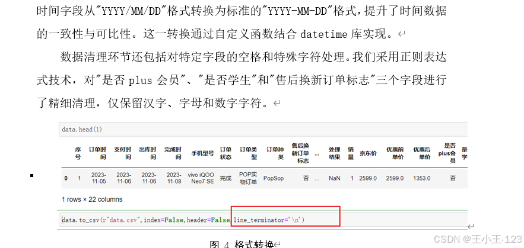Click the row index 0 cell

click(66, 178)
